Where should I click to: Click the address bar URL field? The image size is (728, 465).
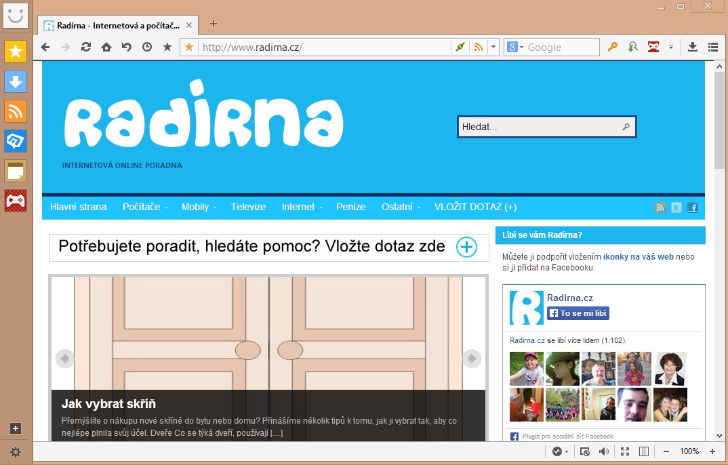coord(324,47)
